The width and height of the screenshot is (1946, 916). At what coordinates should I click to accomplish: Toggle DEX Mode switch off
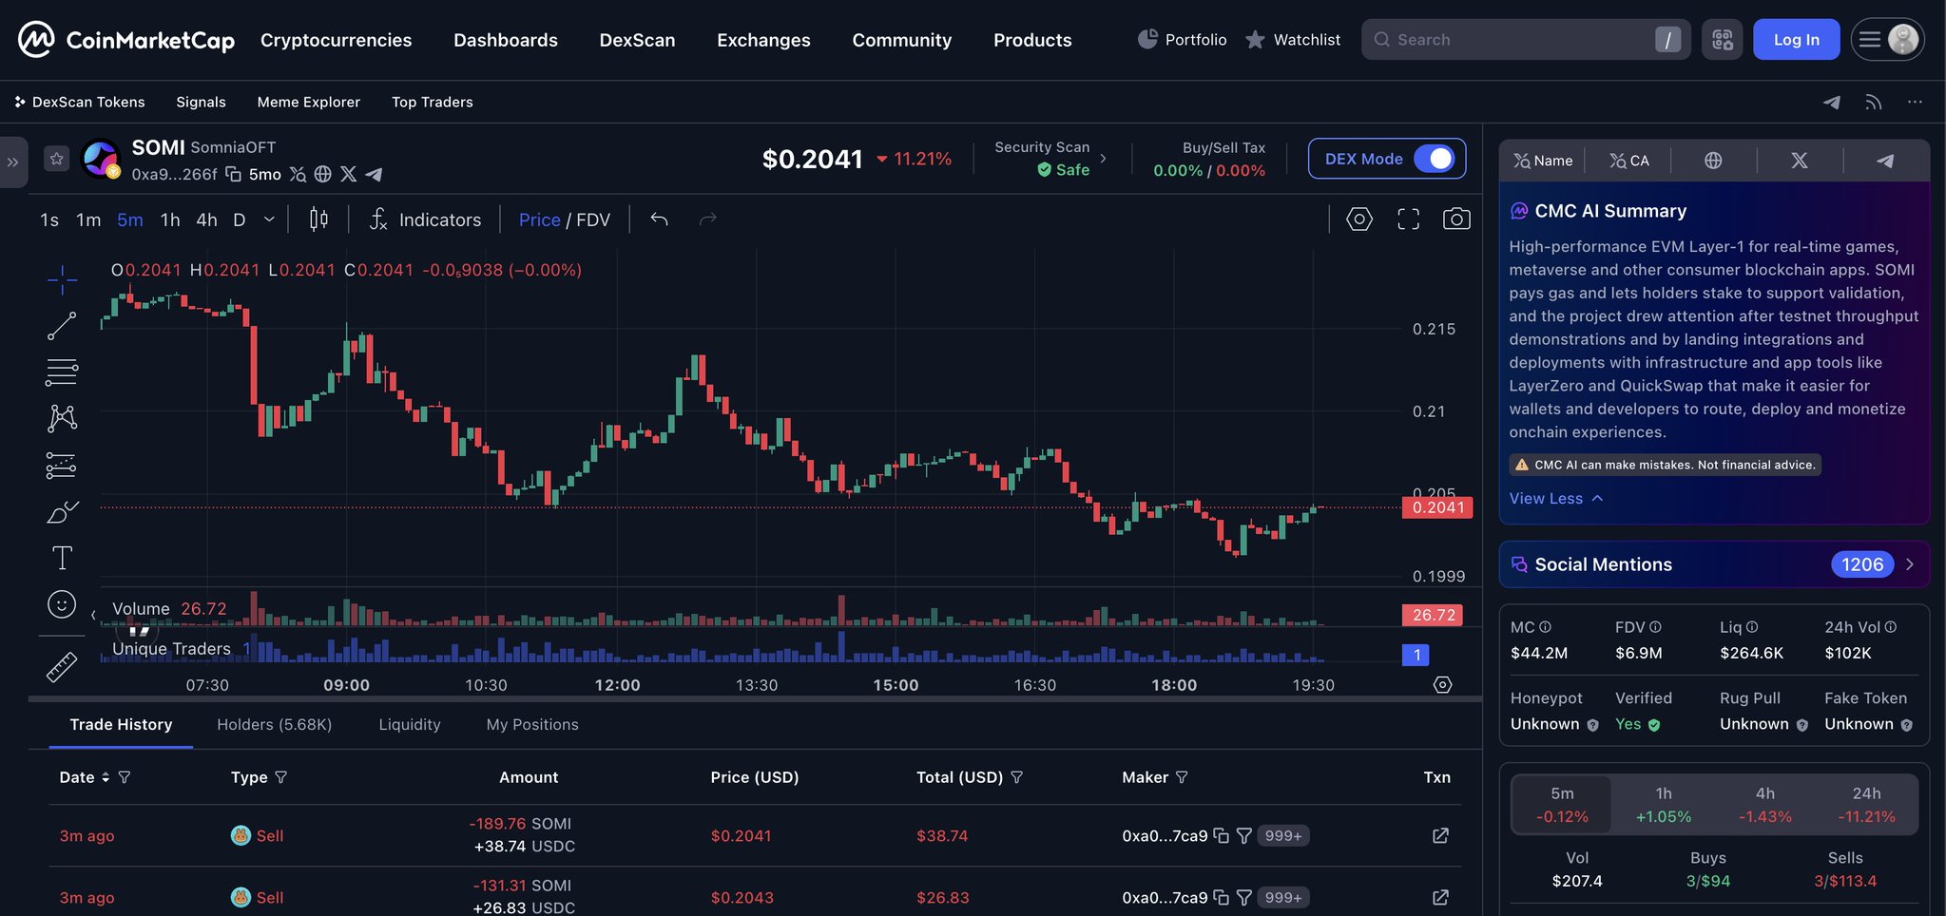pos(1435,159)
